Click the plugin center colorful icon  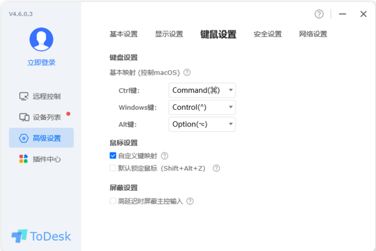click(24, 159)
